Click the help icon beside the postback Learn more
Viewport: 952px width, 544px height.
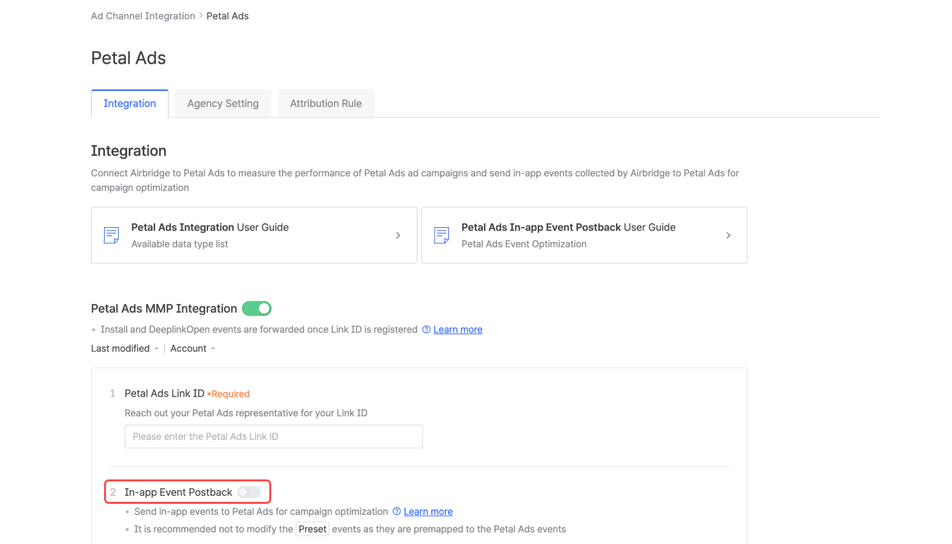pos(396,511)
